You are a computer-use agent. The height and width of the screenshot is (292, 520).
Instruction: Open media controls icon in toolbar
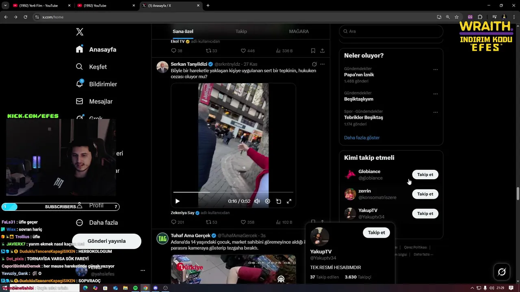pyautogui.click(x=494, y=17)
